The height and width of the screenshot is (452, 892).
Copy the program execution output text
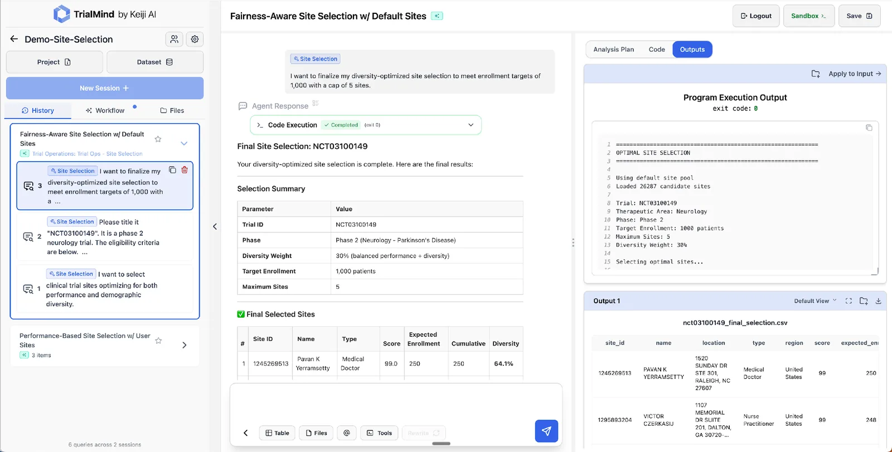click(x=869, y=128)
